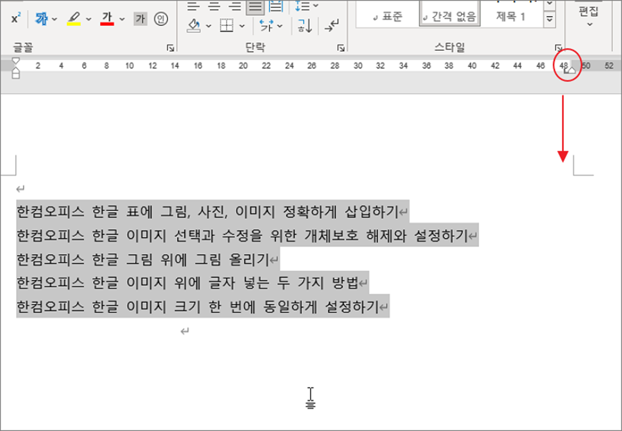Click line 한컴오피스 한글 그림 위에 그림 올리기
Image resolution: width=622 pixels, height=431 pixels.
[148, 259]
